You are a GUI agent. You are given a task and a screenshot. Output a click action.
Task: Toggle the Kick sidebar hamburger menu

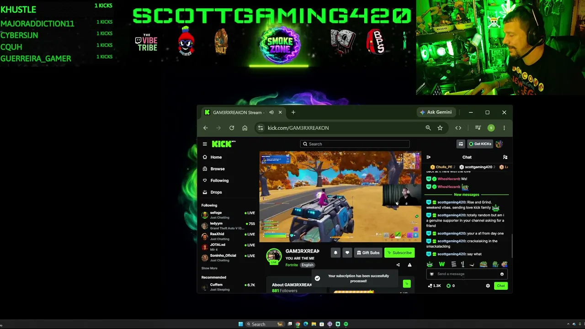[205, 144]
